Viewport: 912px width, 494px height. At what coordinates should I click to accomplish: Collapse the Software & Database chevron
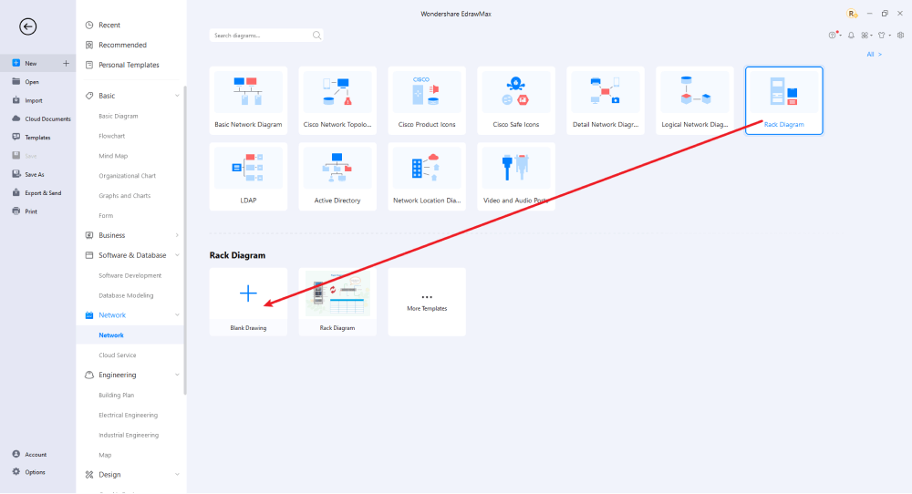pos(177,255)
